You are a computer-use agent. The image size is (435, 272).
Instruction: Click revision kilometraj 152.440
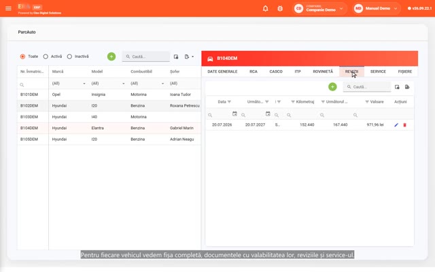pos(307,125)
